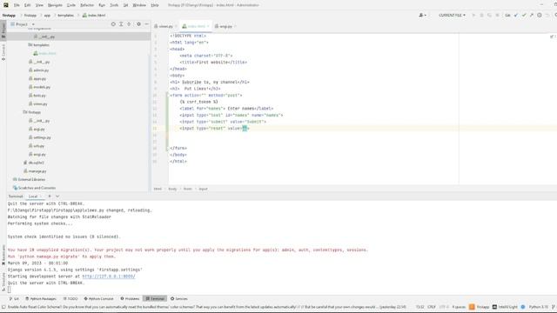Click Python interpreter in status bar
This screenshot has width=557, height=313.
click(538, 307)
